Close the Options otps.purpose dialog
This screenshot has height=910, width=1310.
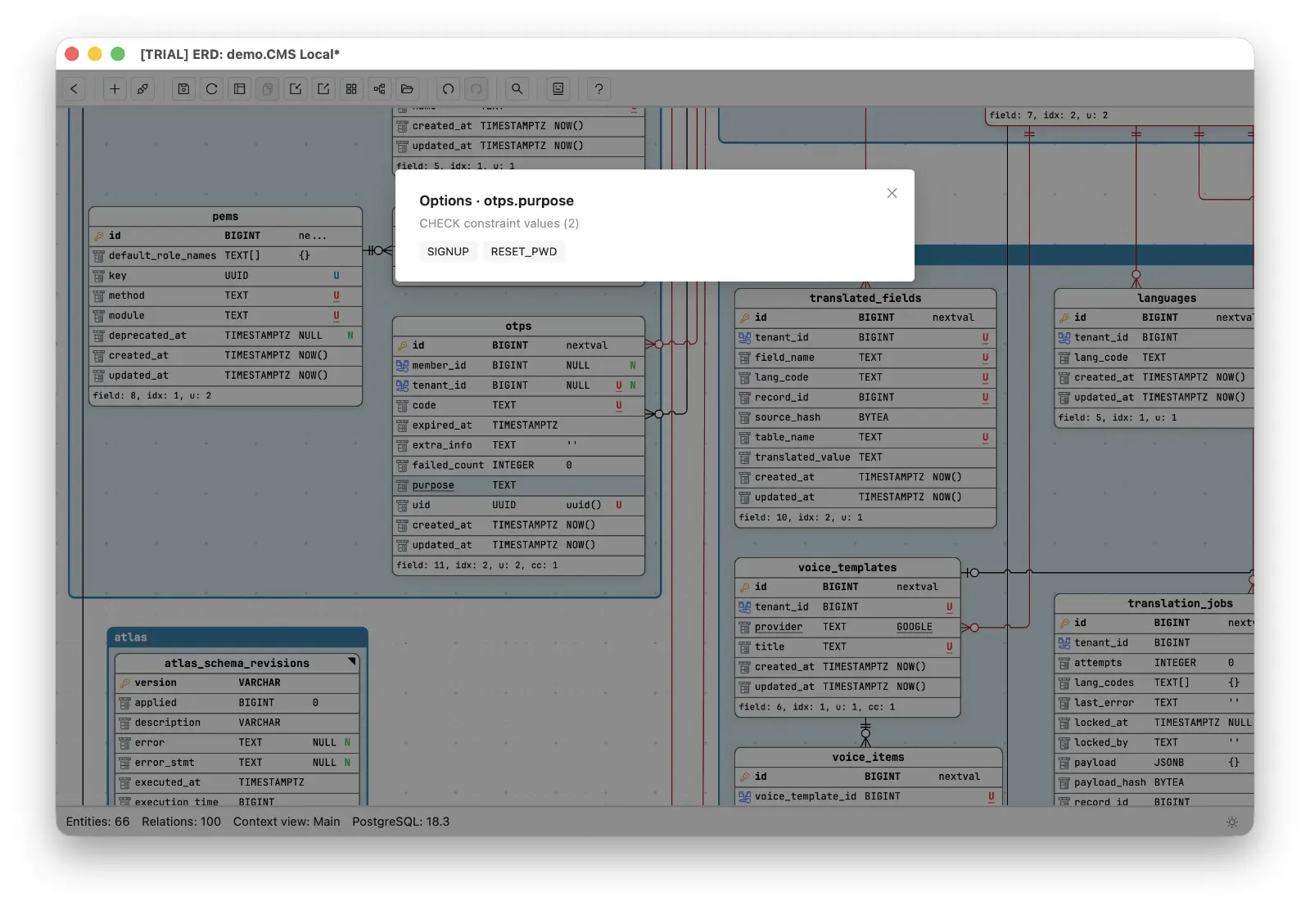click(x=892, y=193)
